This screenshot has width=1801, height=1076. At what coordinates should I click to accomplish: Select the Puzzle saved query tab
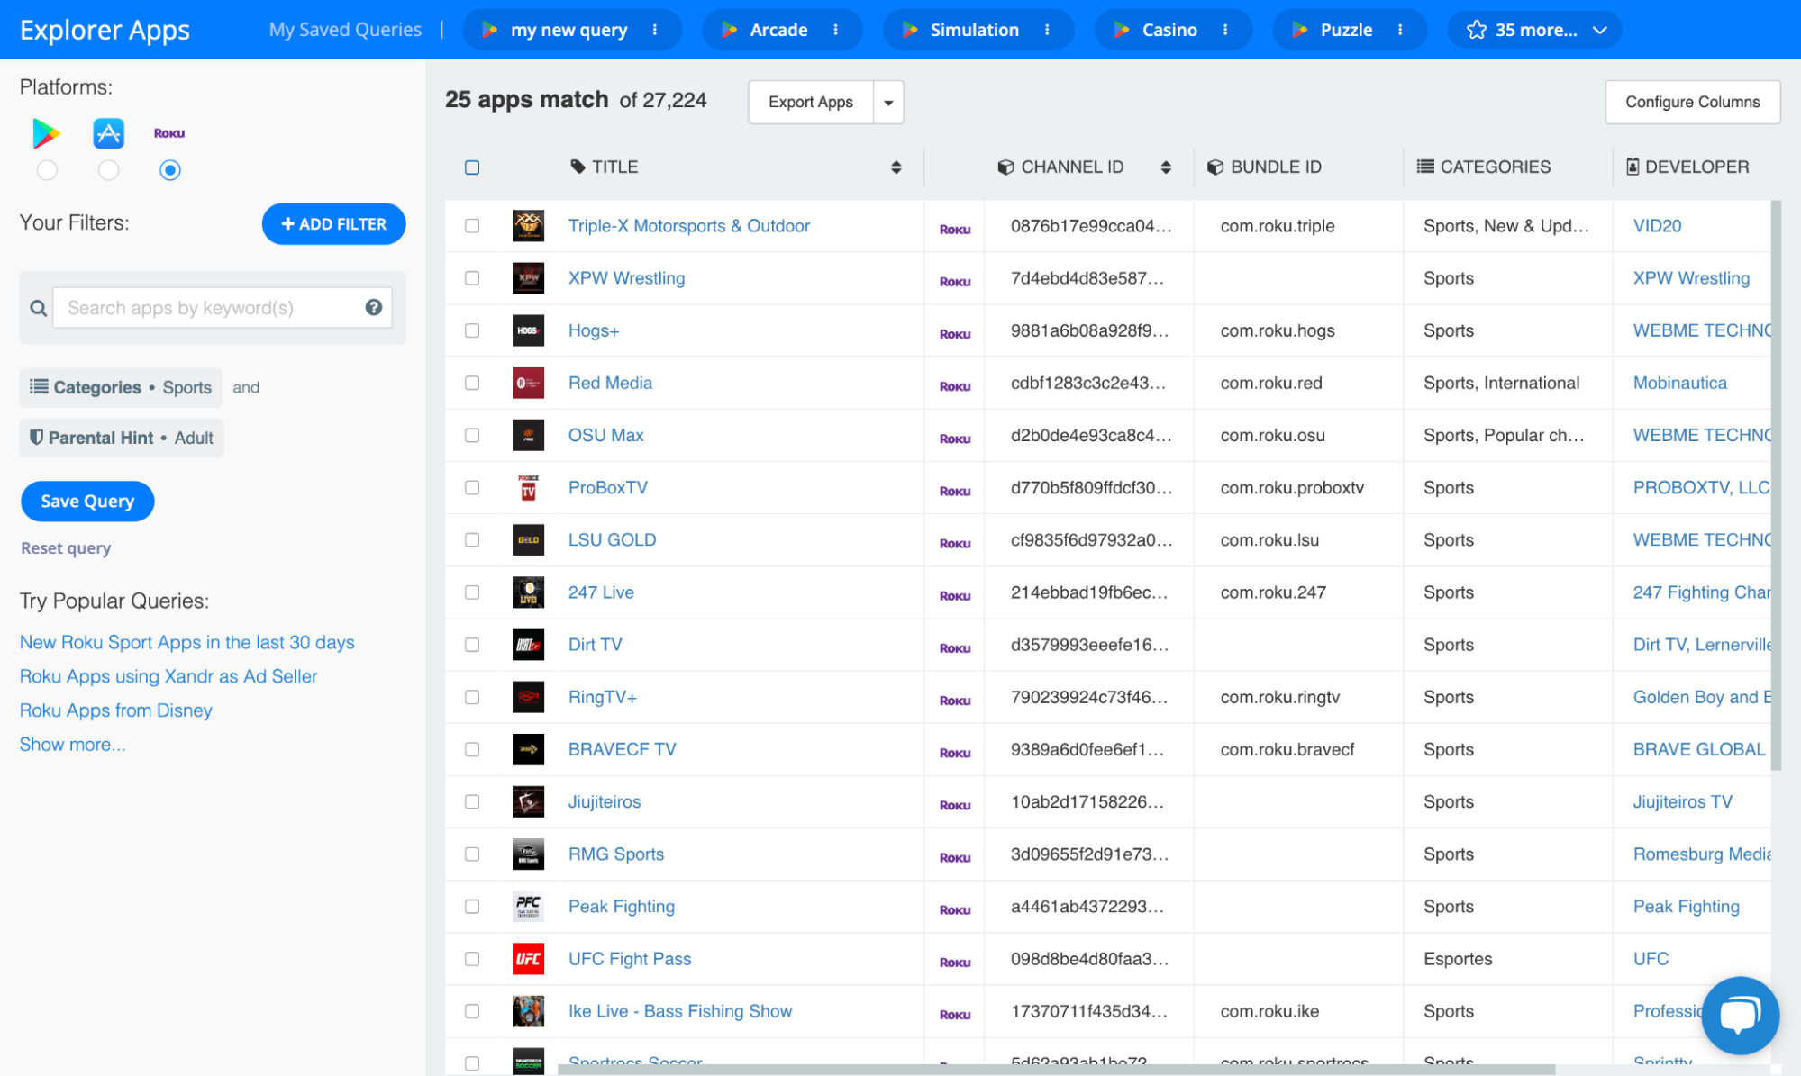point(1345,30)
